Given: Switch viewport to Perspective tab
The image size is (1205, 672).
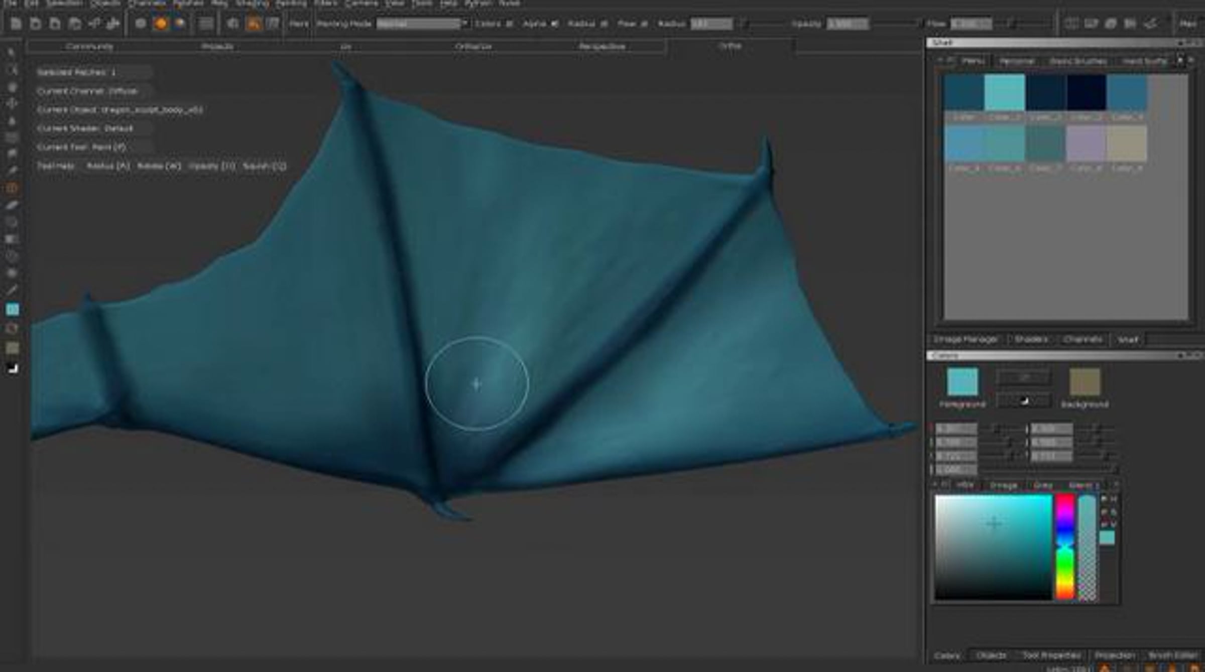Looking at the screenshot, I should 601,47.
